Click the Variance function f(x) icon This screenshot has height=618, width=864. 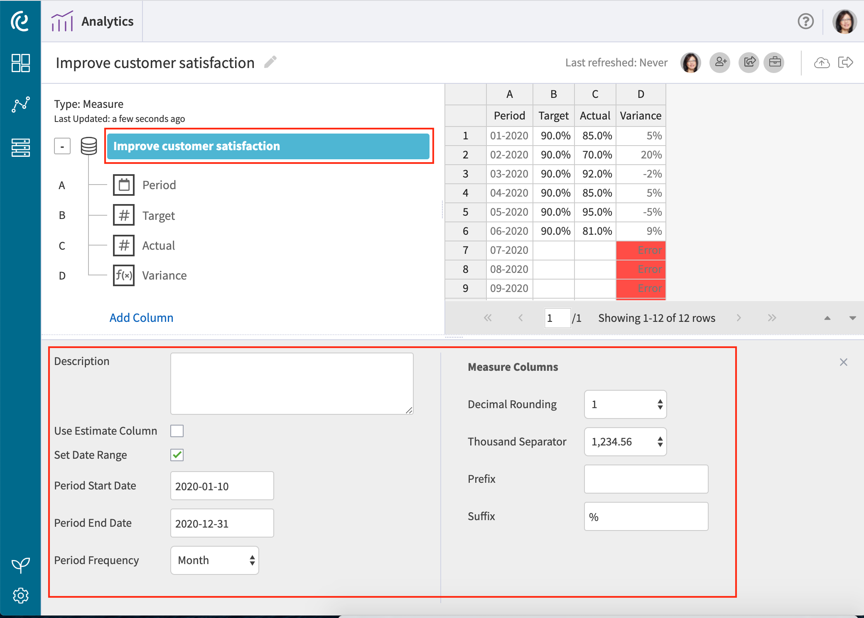123,275
